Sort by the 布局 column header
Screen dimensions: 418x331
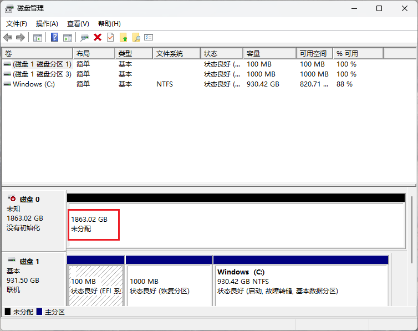click(94, 54)
